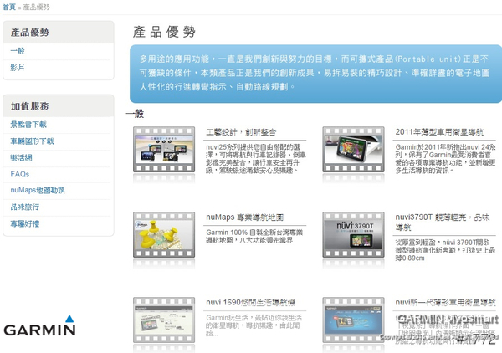The height and width of the screenshot is (353, 502).
Task: Click the Garmin 100% 自製 description text
Action: click(x=254, y=236)
